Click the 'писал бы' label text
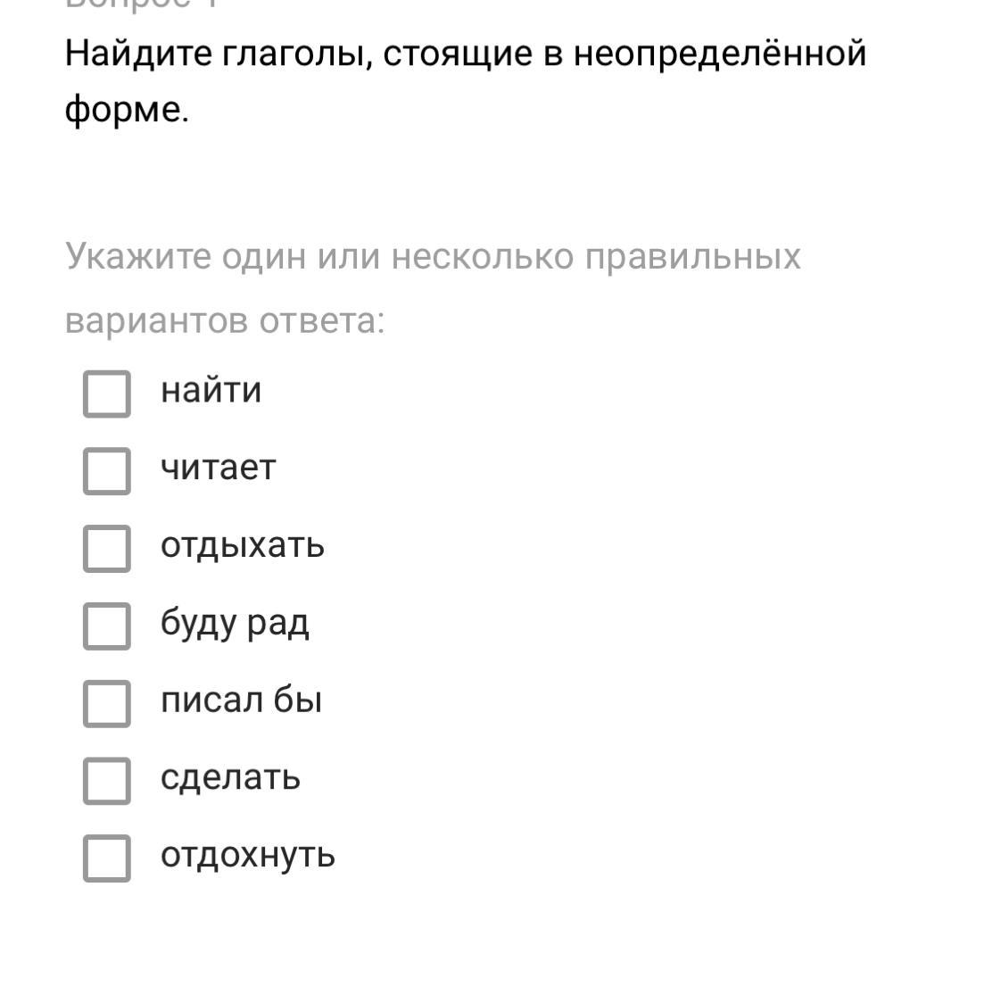The image size is (1001, 1003). (241, 700)
